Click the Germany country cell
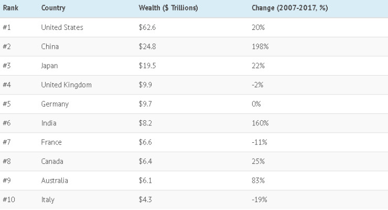Viewport: 388px width, 210px height. [55, 104]
